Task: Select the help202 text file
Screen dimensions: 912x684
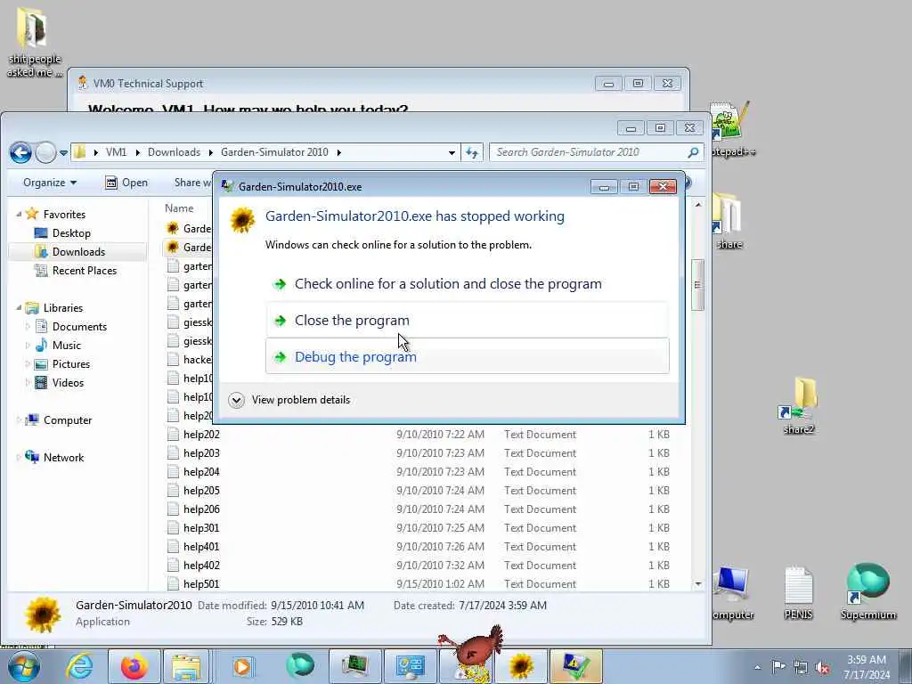Action: pos(201,435)
